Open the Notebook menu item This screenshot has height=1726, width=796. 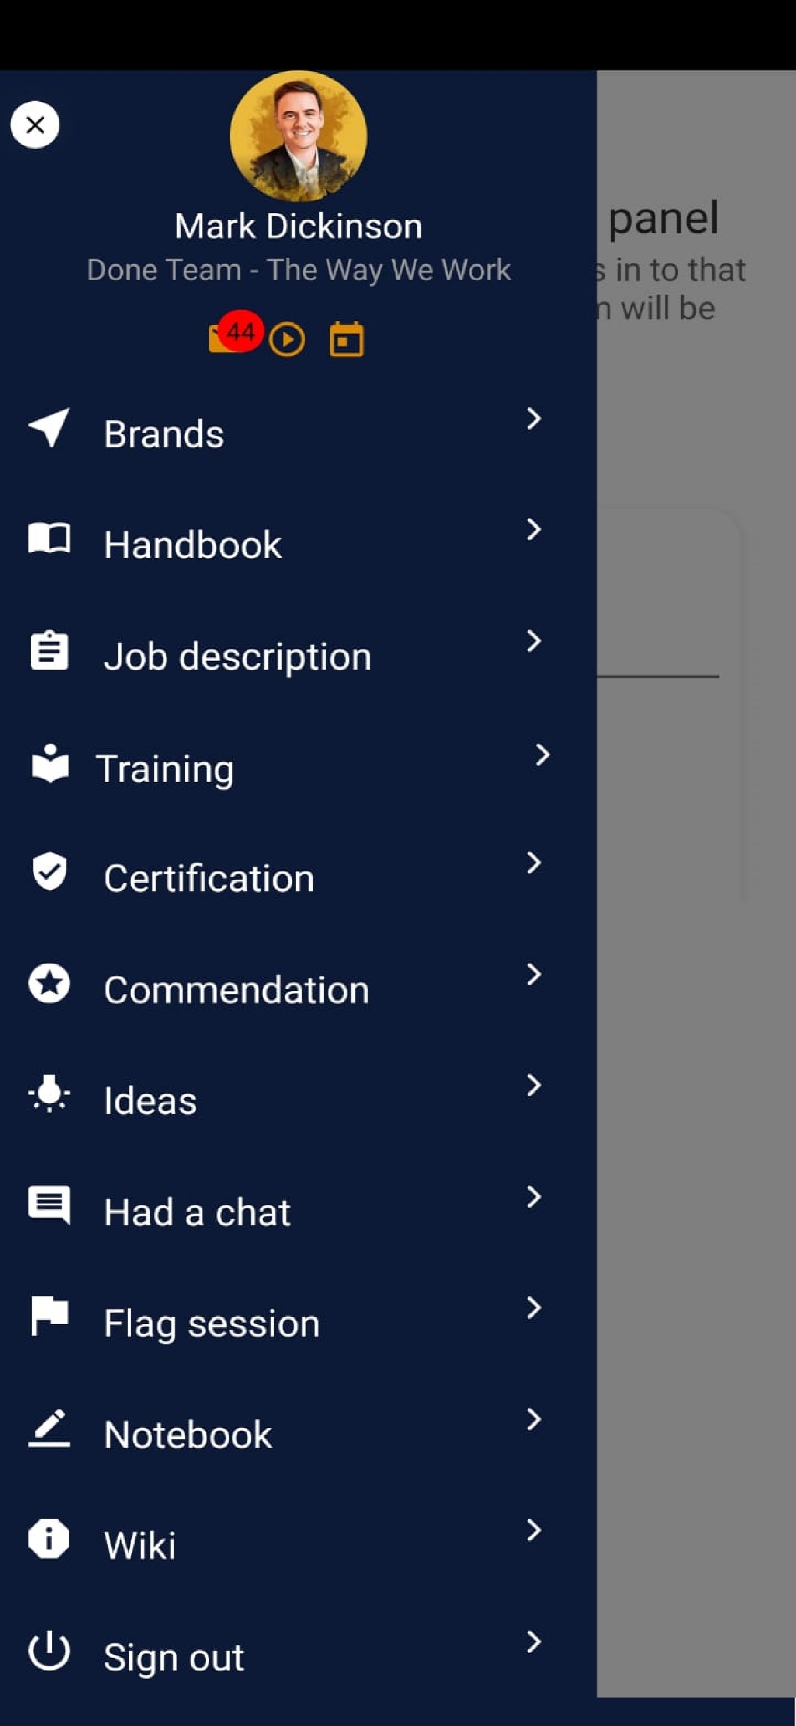[188, 1435]
